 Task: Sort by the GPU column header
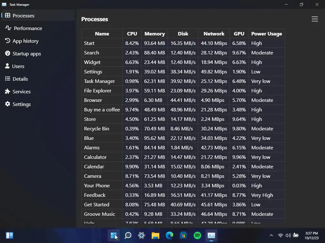[x=239, y=34]
